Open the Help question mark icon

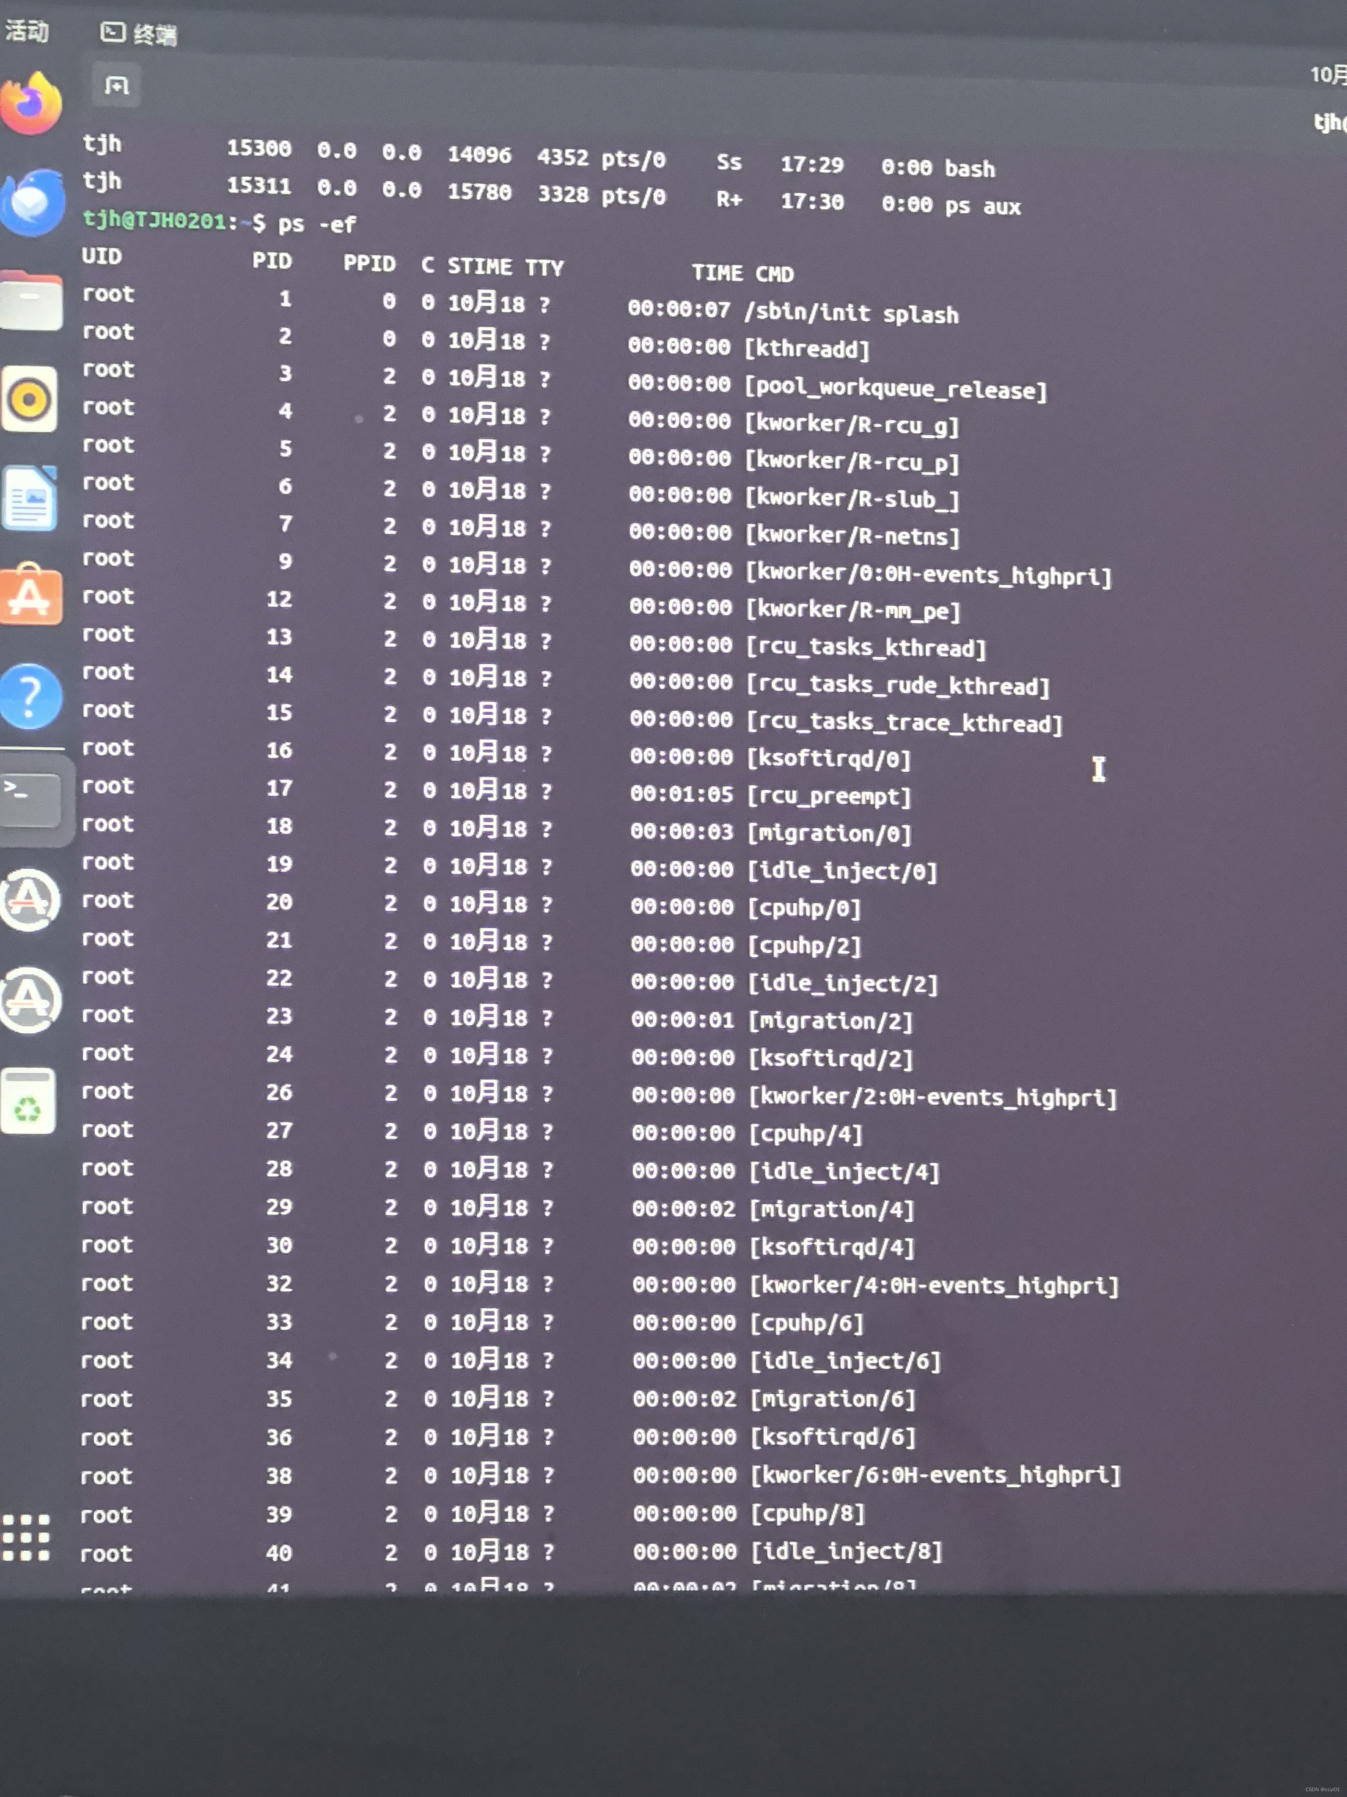pos(31,696)
